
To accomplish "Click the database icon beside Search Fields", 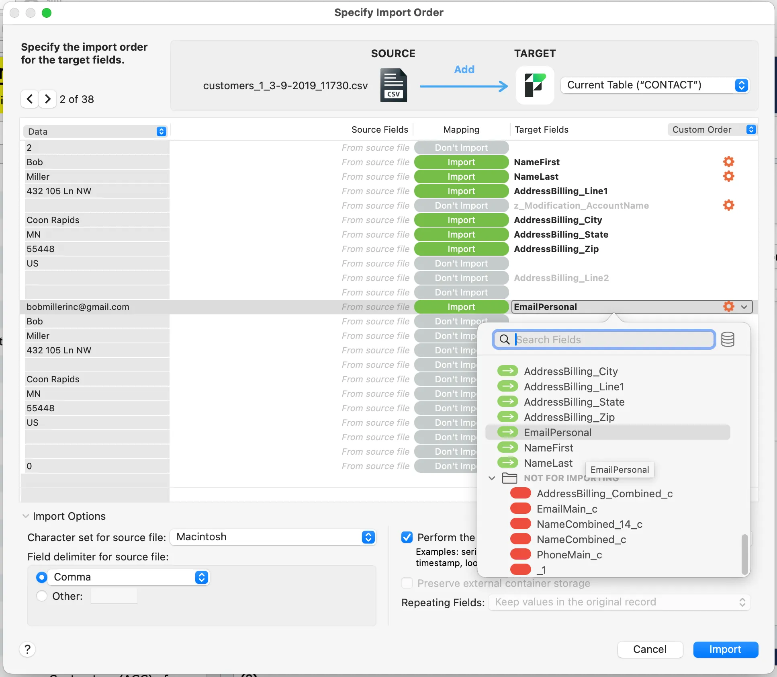I will (728, 340).
